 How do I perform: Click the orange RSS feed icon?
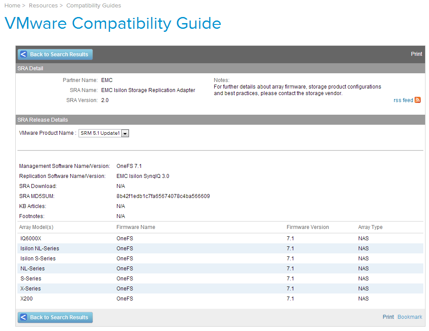click(x=418, y=100)
